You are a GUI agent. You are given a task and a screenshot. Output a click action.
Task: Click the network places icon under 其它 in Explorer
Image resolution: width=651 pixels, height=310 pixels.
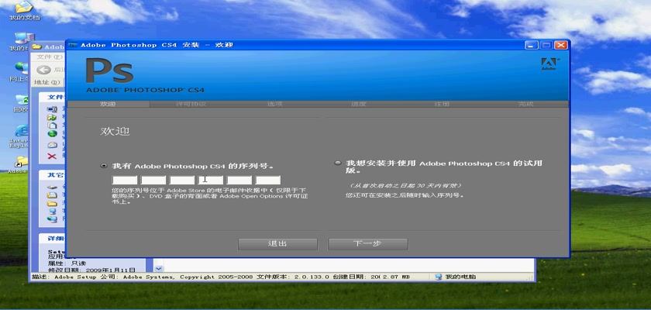click(x=52, y=219)
